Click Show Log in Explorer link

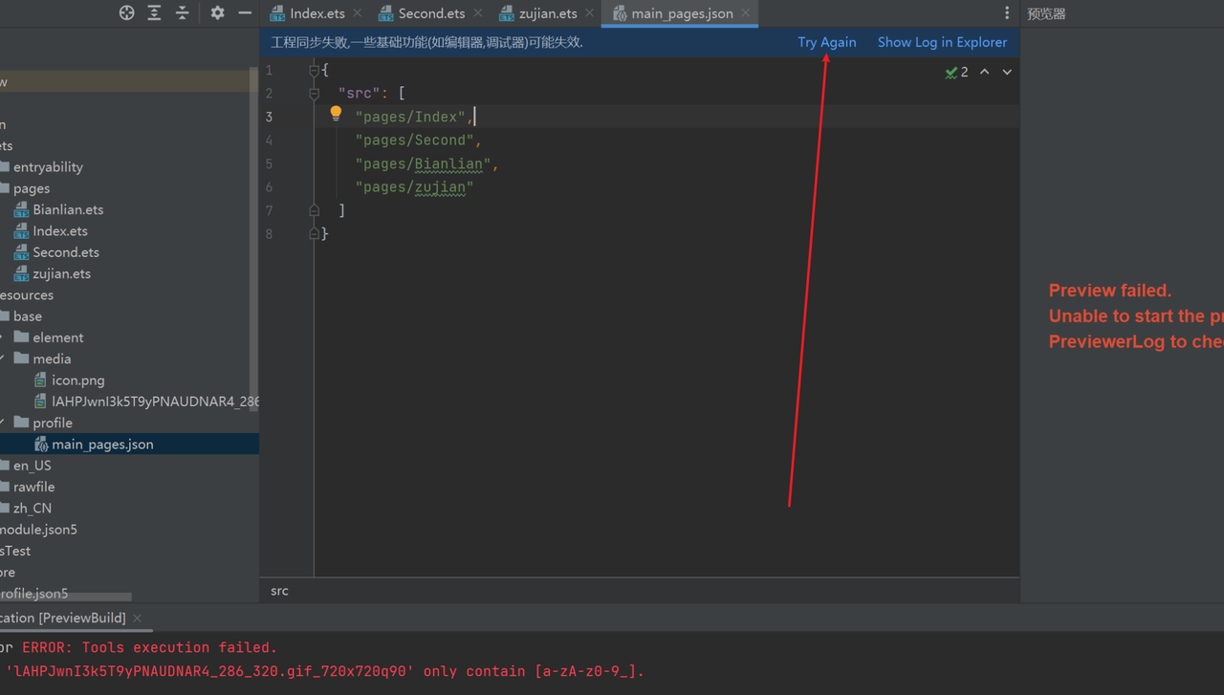click(x=942, y=42)
